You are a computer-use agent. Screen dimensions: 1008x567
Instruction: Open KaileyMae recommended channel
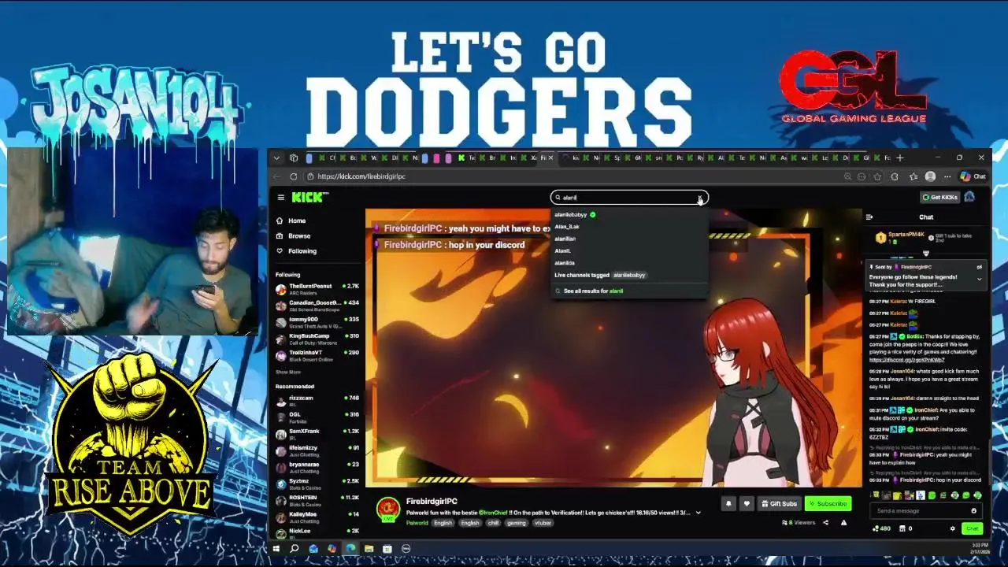[317, 517]
